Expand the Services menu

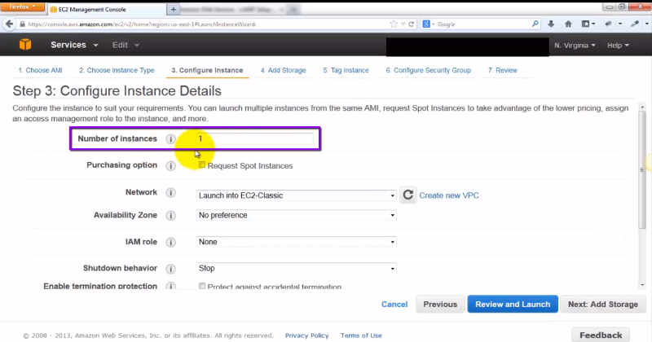coord(74,45)
